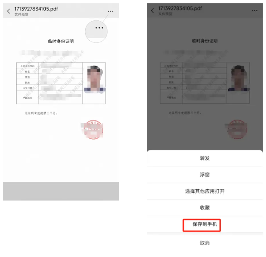This screenshot has width=266, height=257.
Task: Click the 1713927834105.pdf file name in left header
Action: 36,9
